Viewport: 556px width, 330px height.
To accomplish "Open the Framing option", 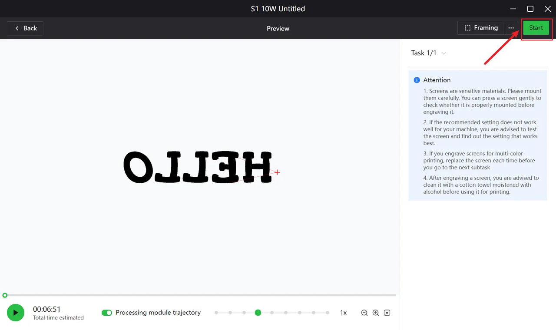I will tap(481, 28).
